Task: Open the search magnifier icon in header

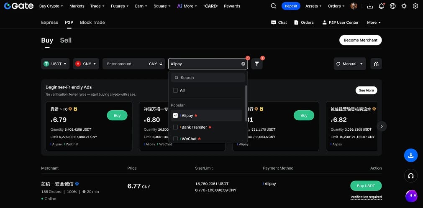Action: 274,6
